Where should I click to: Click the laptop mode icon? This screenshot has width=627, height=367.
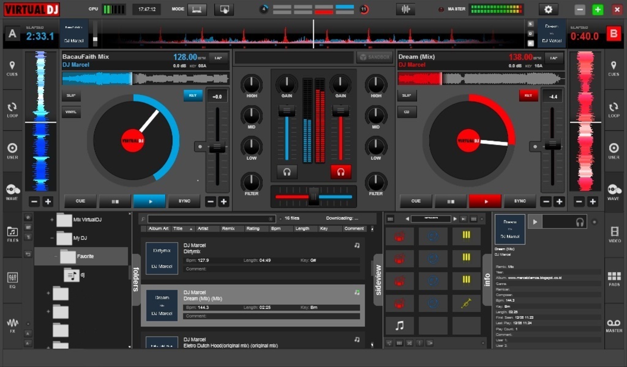coord(197,9)
